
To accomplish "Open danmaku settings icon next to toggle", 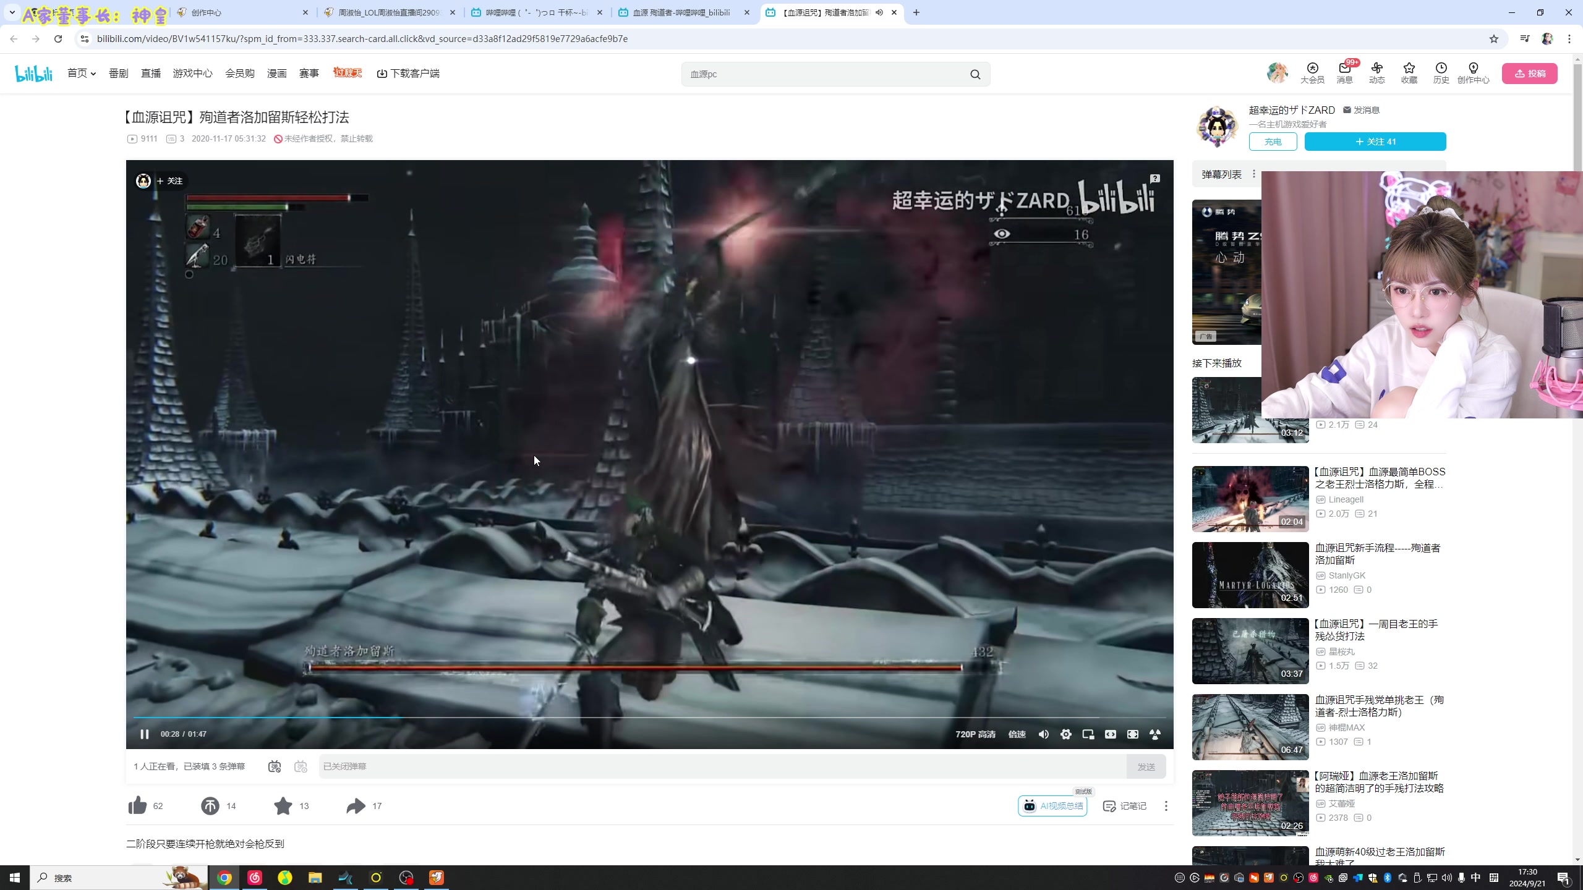I will click(301, 766).
